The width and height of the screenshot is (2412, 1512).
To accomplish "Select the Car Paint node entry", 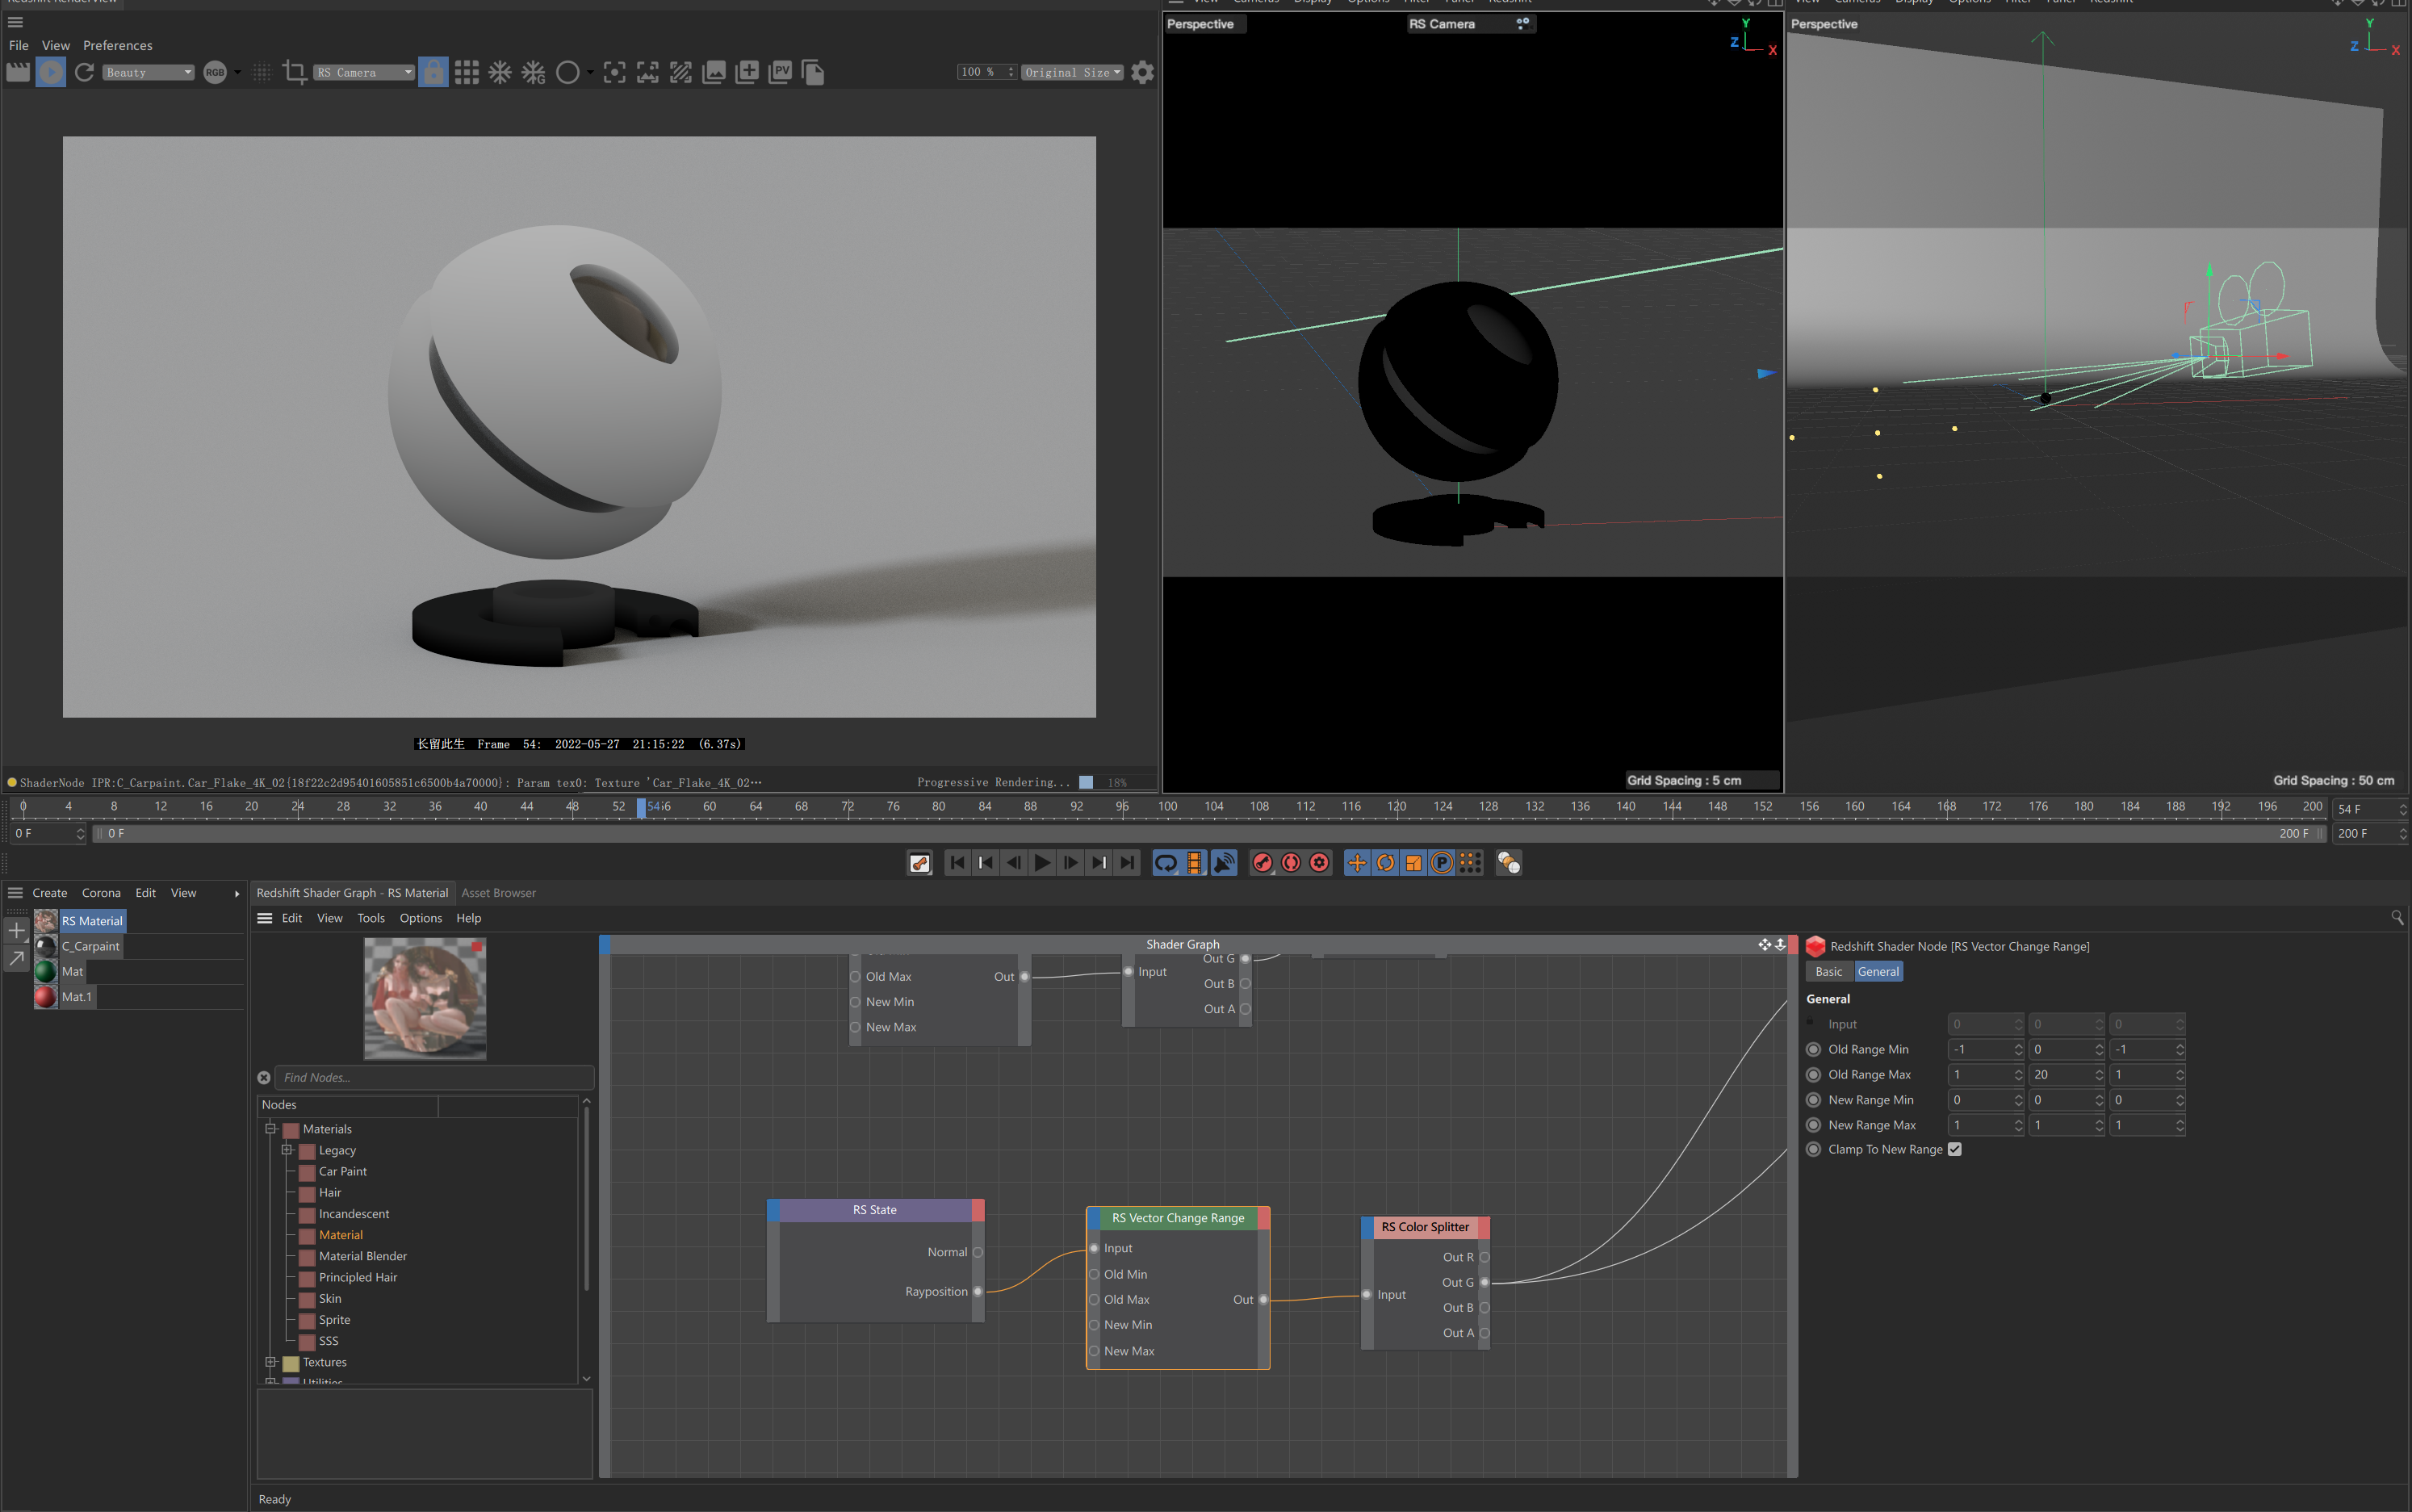I will click(342, 1172).
